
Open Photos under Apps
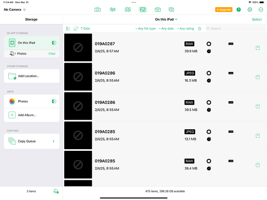[x=32, y=101]
